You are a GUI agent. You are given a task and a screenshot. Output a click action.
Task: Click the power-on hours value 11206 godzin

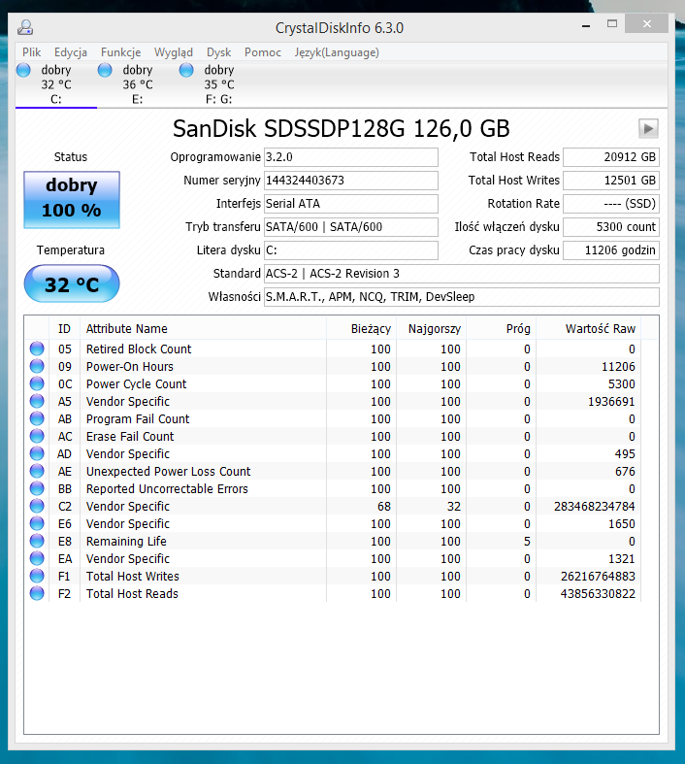click(x=611, y=250)
